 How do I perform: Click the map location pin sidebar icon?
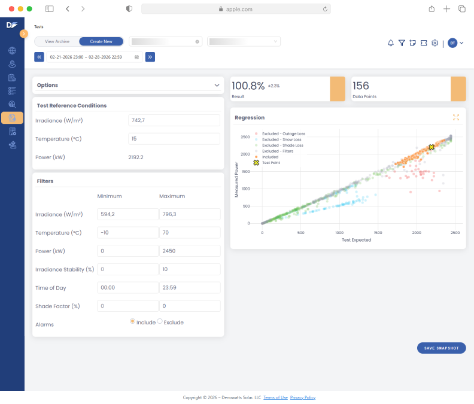[x=12, y=64]
